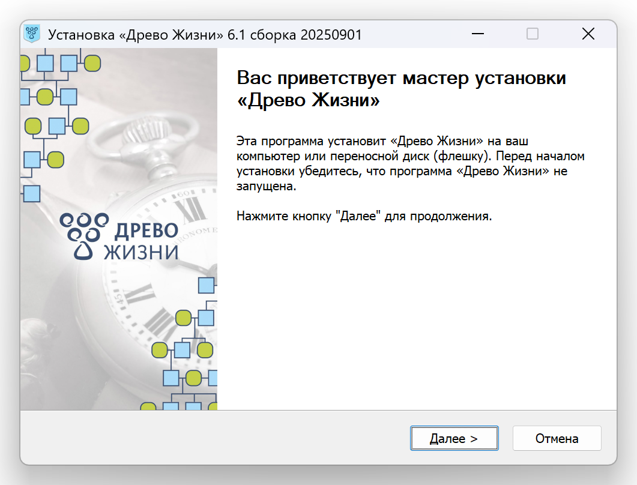Click the installer shield icon in title bar

pyautogui.click(x=32, y=34)
